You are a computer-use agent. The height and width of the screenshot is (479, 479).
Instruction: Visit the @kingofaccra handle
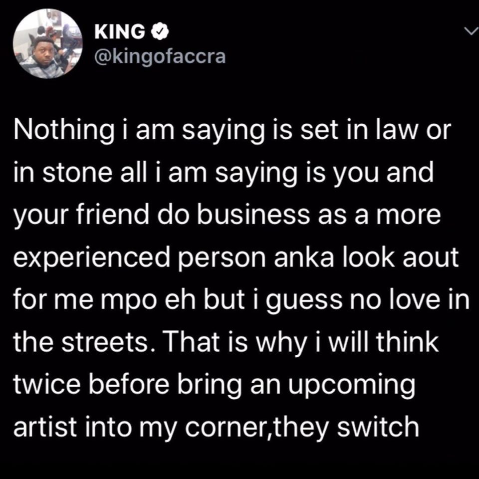pos(160,56)
